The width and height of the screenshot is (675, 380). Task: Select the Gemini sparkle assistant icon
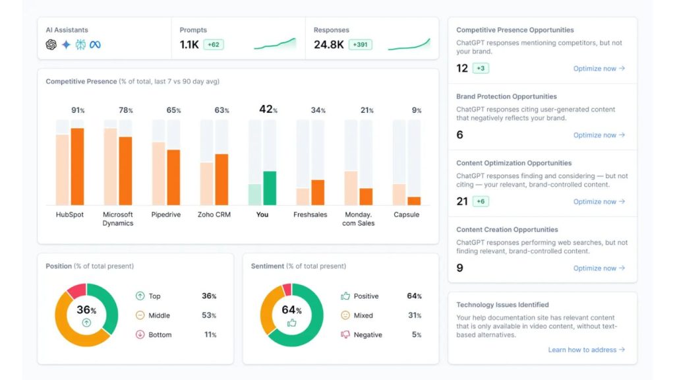[x=66, y=44]
